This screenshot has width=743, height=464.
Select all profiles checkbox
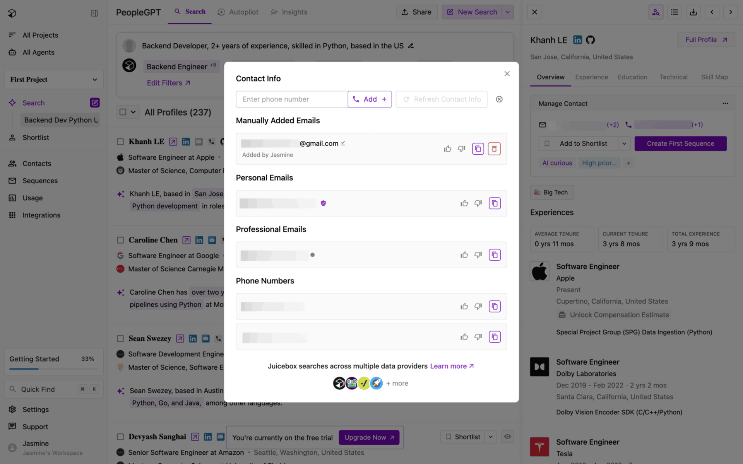click(x=123, y=112)
